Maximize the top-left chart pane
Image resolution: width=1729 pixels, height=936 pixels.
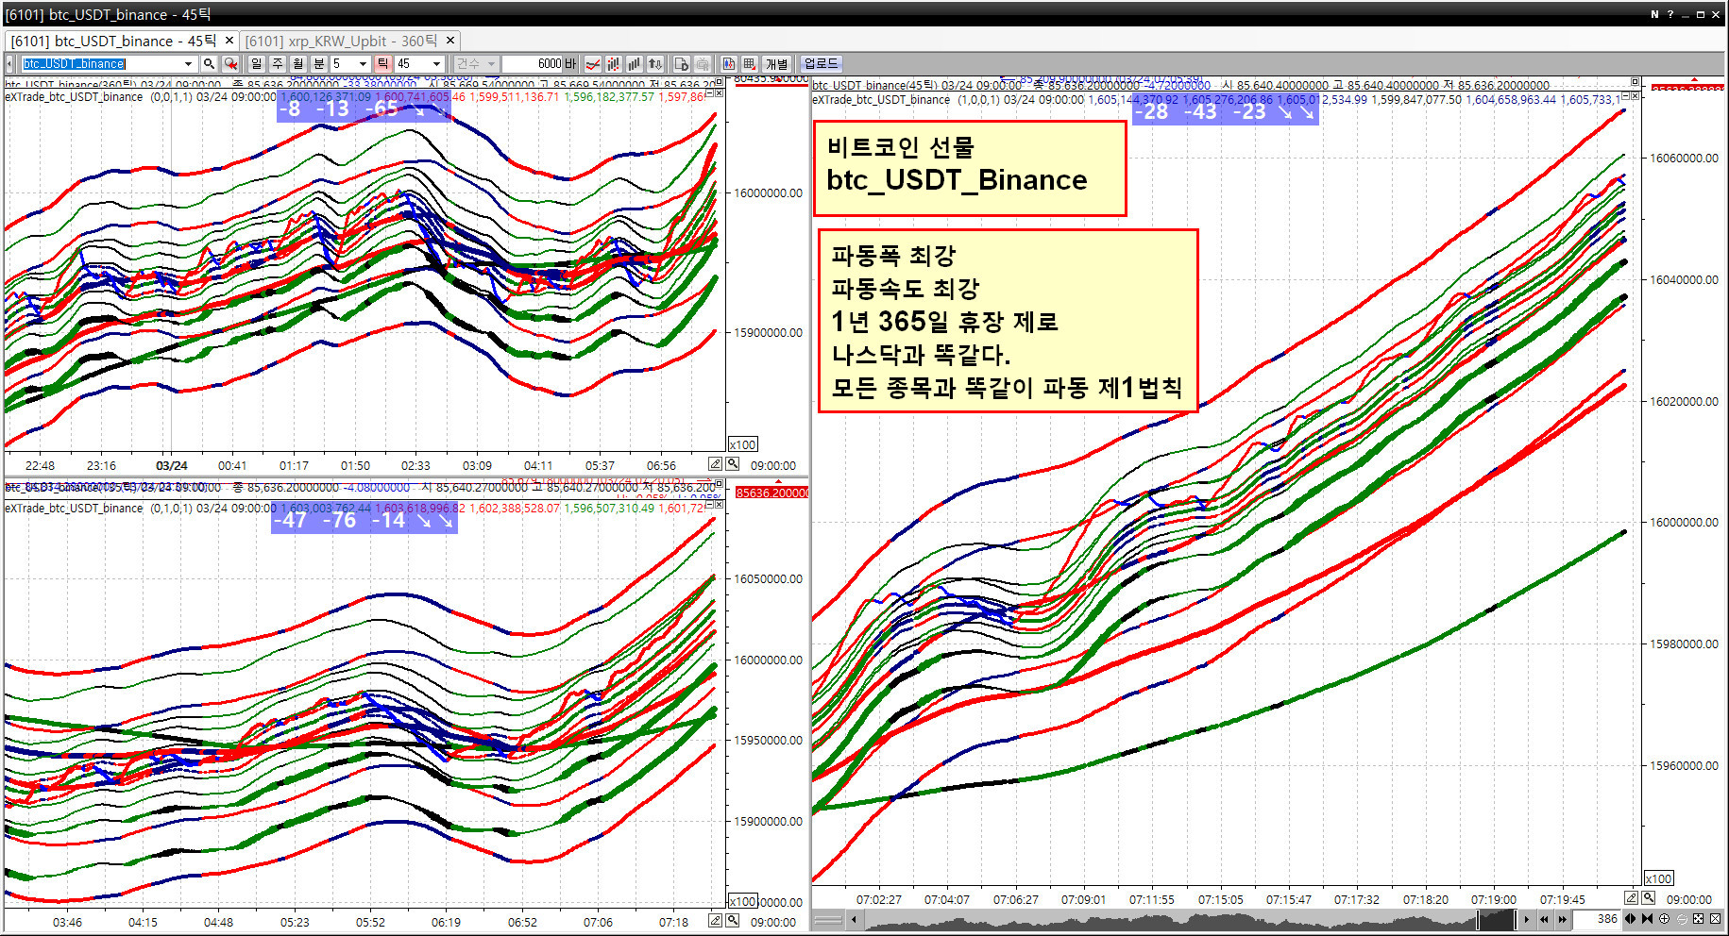tap(719, 82)
